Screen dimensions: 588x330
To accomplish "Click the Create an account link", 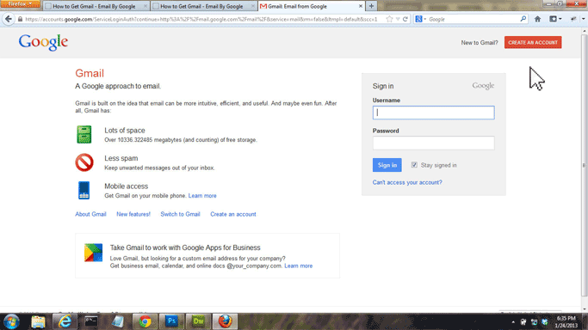I will [x=233, y=214].
